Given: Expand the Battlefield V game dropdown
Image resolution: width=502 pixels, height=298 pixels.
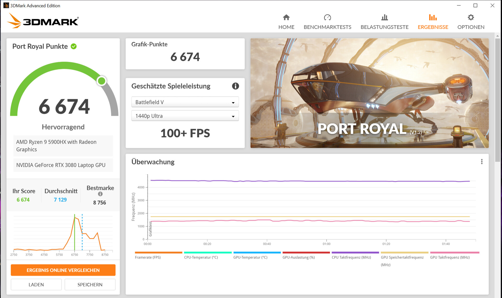Looking at the screenshot, I should tap(185, 102).
